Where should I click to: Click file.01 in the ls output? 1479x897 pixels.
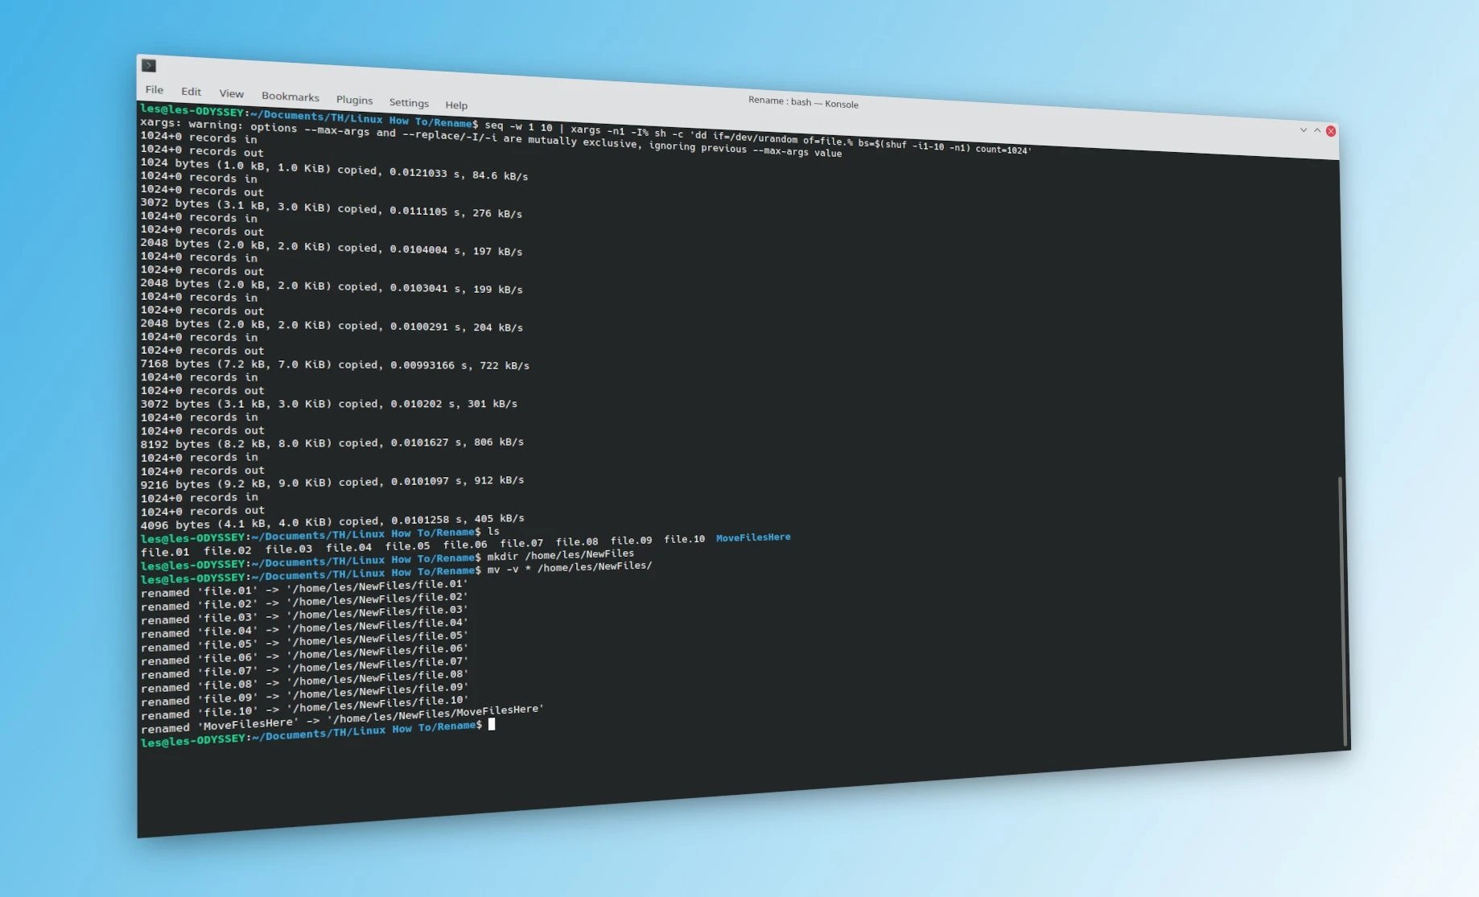[165, 552]
